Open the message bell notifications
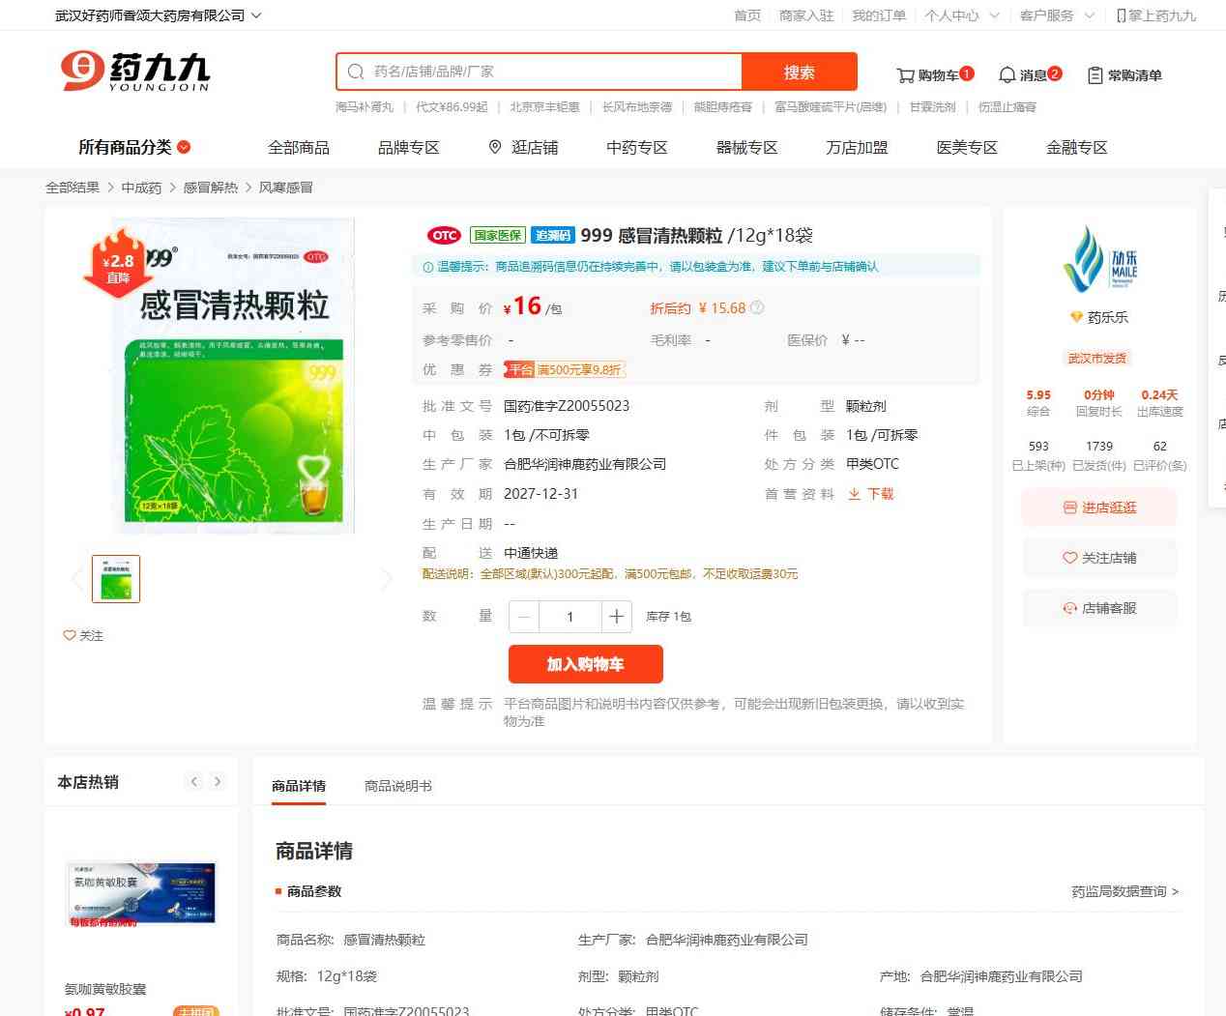Image resolution: width=1226 pixels, height=1016 pixels. click(1007, 75)
